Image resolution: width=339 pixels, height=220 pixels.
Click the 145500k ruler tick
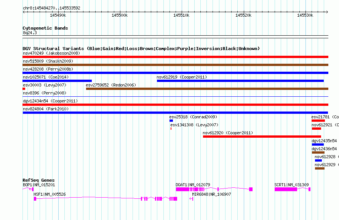pos(120,15)
